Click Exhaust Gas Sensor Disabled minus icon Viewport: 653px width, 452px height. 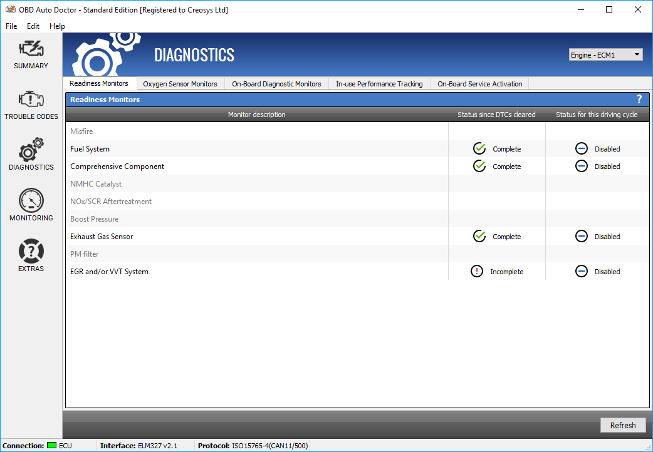[x=582, y=237]
